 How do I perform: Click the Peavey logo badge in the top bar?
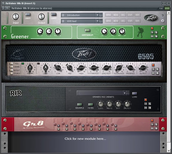click(x=151, y=18)
